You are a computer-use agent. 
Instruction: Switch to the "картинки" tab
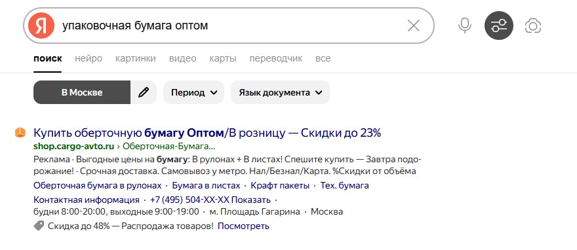(136, 58)
